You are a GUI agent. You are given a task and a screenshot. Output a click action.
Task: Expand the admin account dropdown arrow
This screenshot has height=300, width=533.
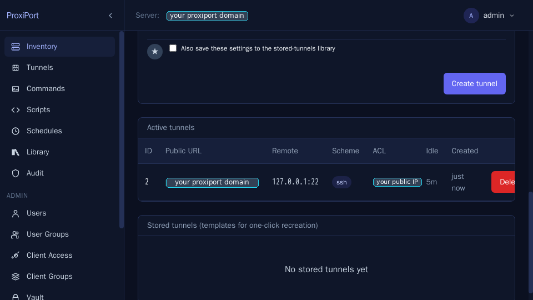coord(512,16)
